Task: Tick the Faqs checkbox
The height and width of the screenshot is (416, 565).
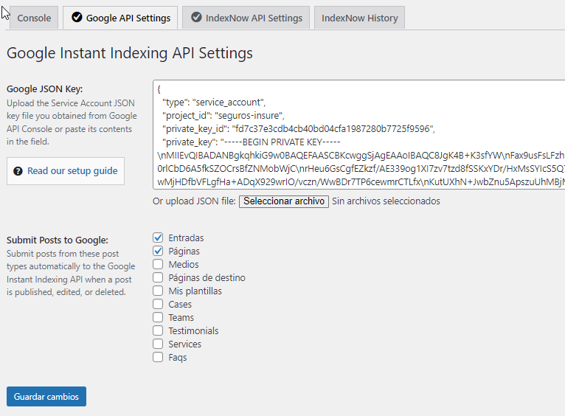Action: 158,357
